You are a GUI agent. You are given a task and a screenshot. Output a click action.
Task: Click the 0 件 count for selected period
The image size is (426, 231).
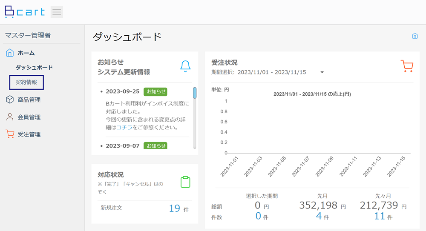point(262,217)
